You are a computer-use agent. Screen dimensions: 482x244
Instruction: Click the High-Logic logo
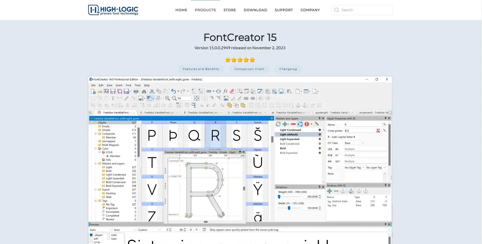[113, 10]
